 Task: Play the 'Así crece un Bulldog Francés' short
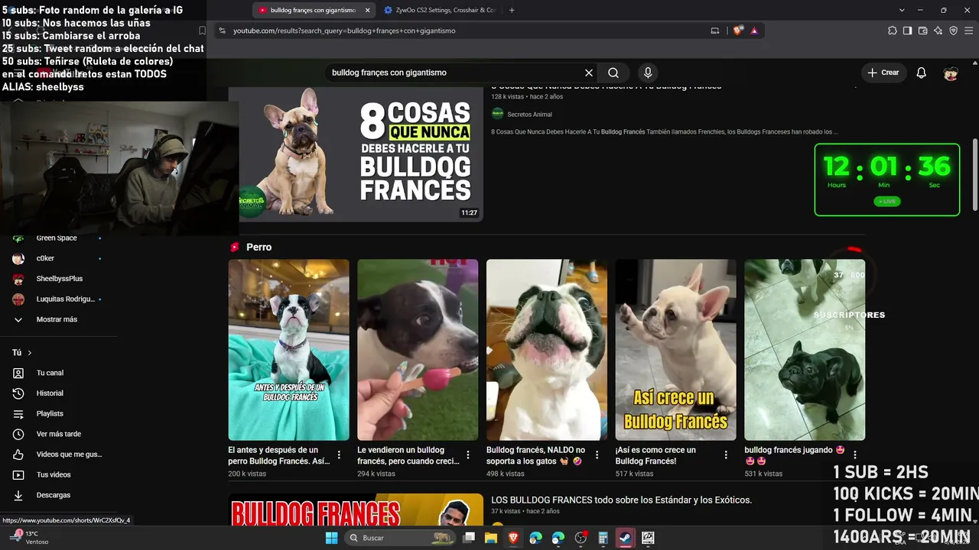(x=676, y=350)
